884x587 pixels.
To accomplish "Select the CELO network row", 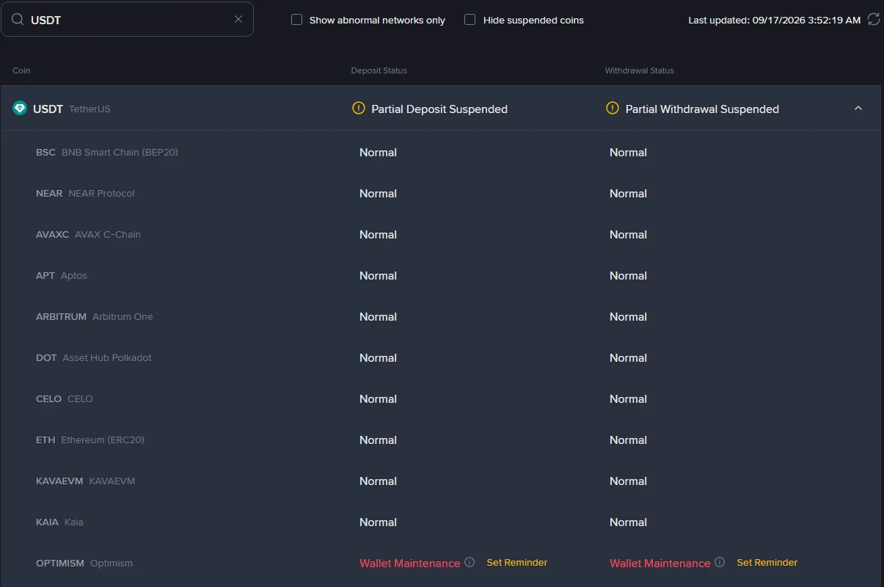I will tap(442, 399).
